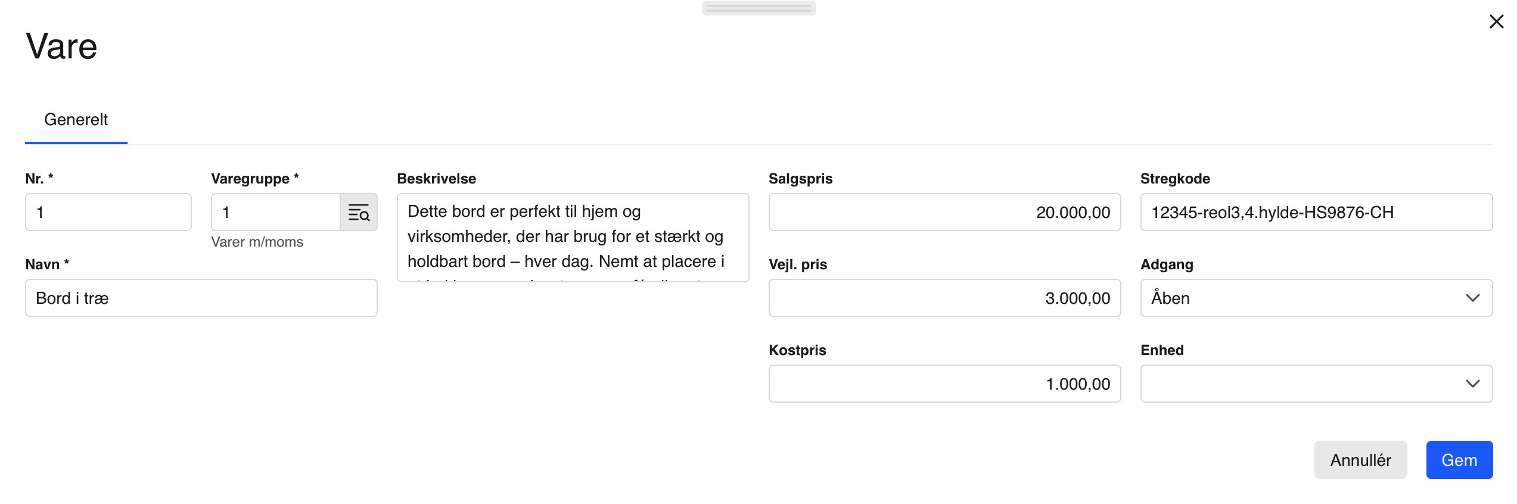Click the Vare dialog heading

(61, 46)
